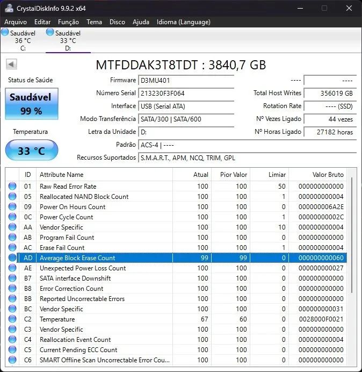Click the status orb for Current Pending ECC Count
The height and width of the screenshot is (372, 362).
click(12, 349)
